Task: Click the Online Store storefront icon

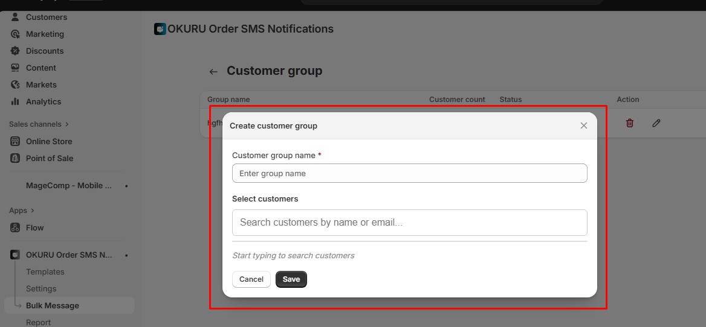Action: pyautogui.click(x=15, y=142)
